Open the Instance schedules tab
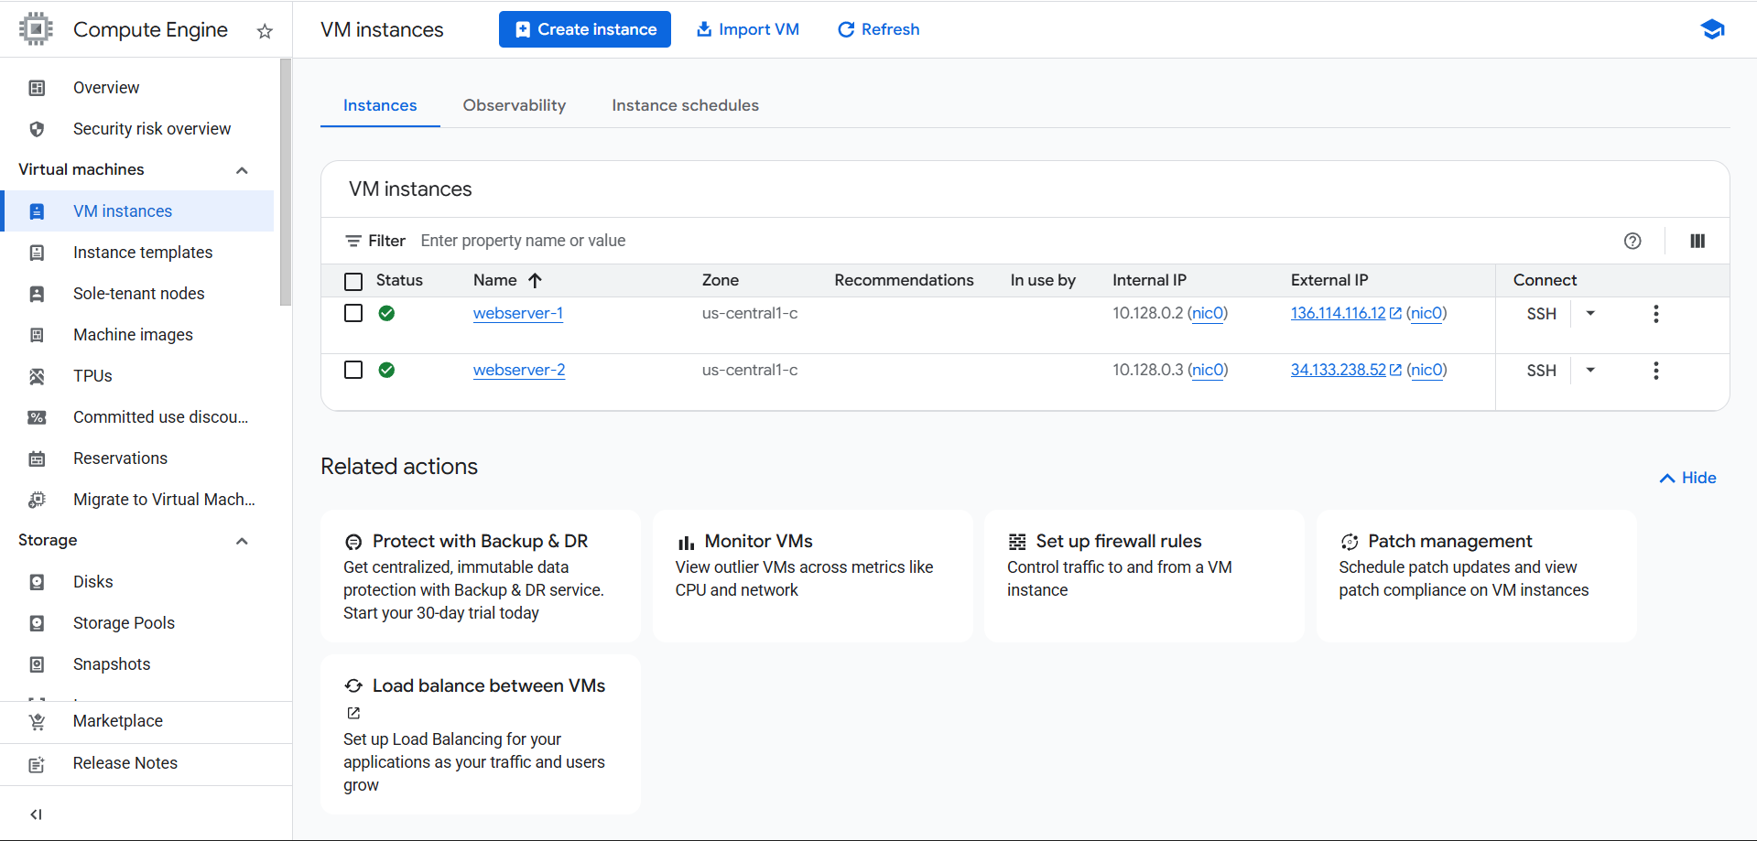The image size is (1757, 841). (685, 105)
